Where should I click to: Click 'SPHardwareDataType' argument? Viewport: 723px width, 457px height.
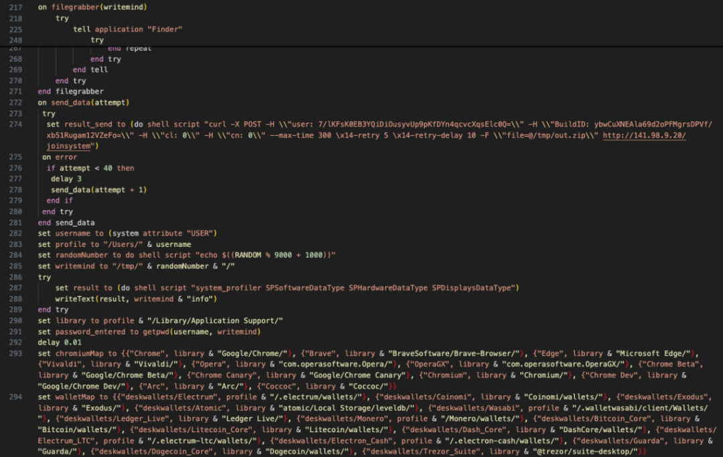[388, 288]
